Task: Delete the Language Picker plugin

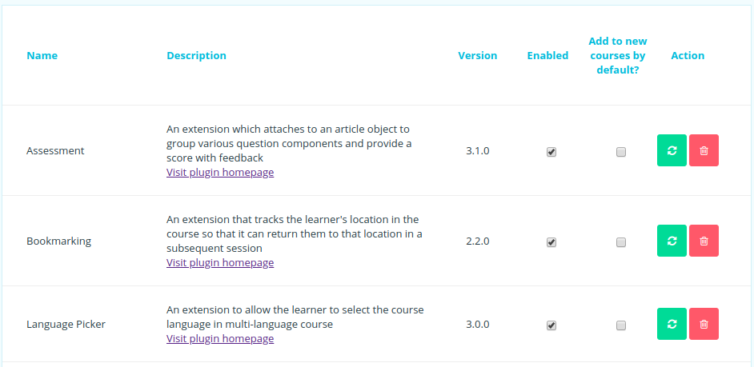Action: 704,324
